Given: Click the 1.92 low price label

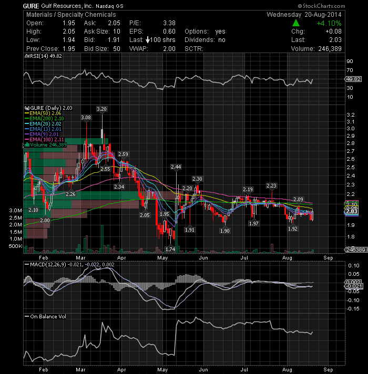Looking at the screenshot, I should (293, 228).
